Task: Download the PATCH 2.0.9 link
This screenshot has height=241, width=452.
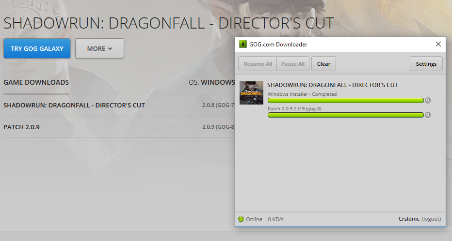Action: [x=22, y=127]
